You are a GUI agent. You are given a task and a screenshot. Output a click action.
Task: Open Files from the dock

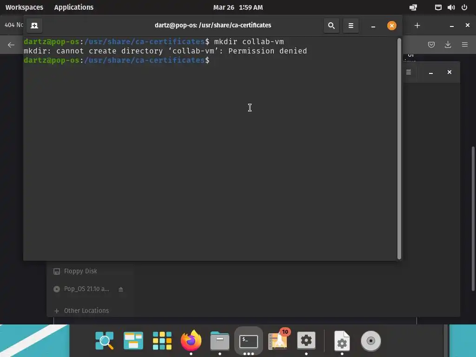pyautogui.click(x=220, y=341)
